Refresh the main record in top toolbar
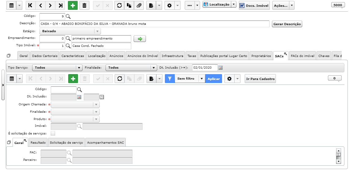Viewport: 349px width, 170px height. 120,6
